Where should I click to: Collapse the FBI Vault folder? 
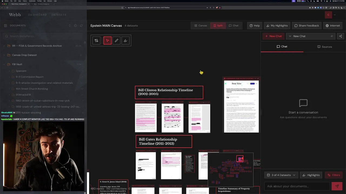[x=4, y=64]
